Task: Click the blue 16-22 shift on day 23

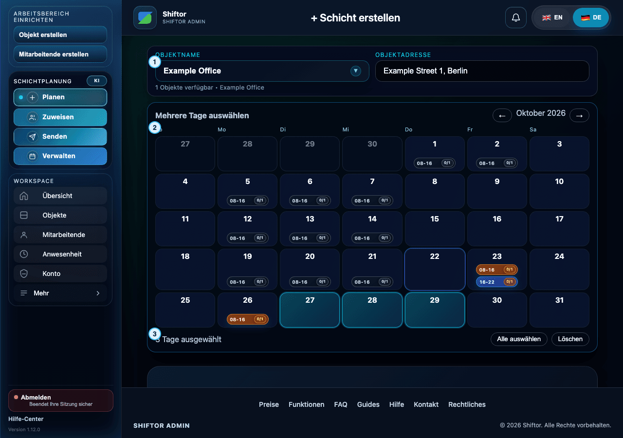Action: coord(497,281)
